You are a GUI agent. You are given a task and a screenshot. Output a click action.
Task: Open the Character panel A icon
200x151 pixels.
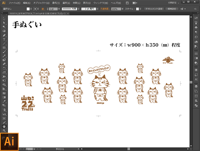[x=196, y=80]
